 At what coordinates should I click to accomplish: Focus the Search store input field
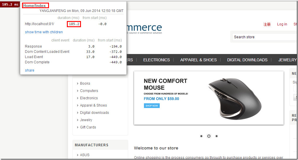click(264, 37)
